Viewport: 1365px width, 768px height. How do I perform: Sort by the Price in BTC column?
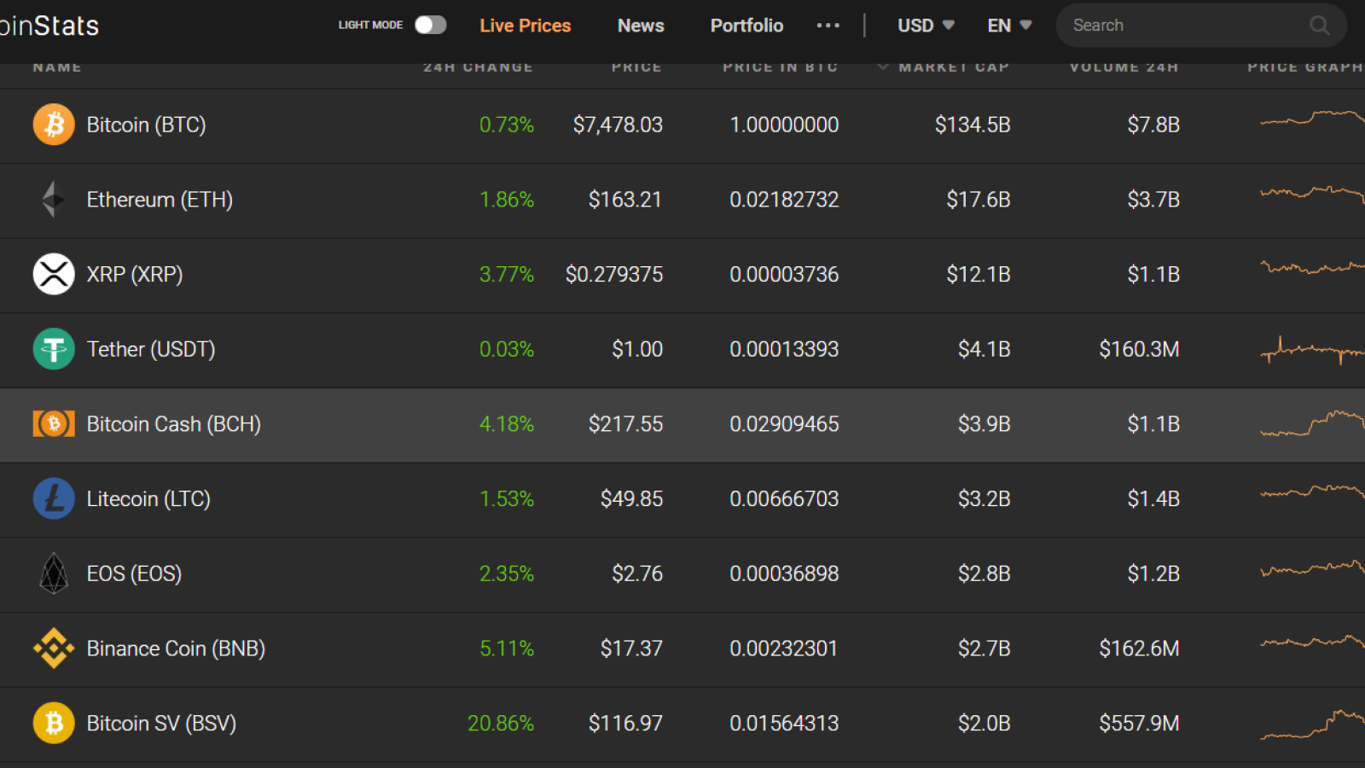coord(780,67)
